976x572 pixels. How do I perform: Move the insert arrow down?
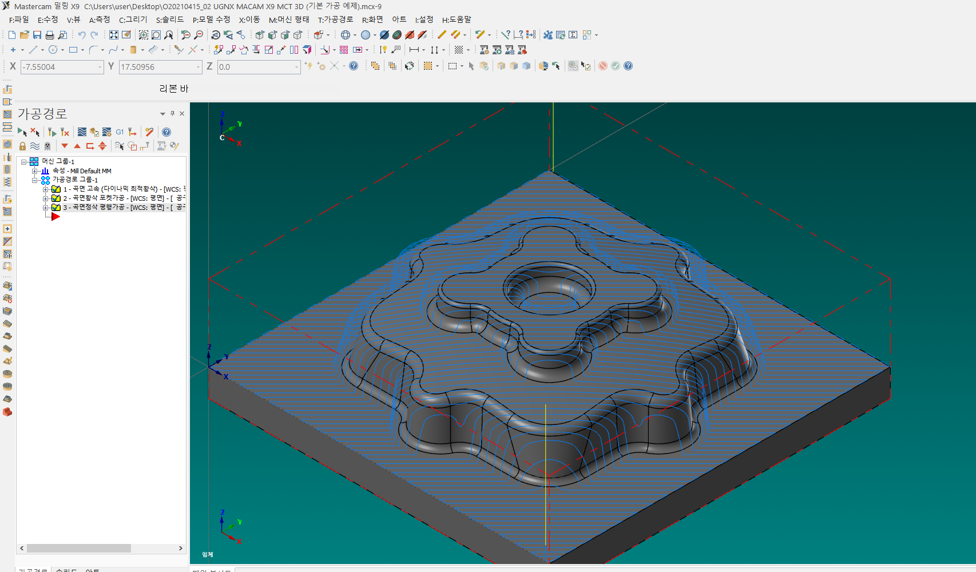[65, 146]
